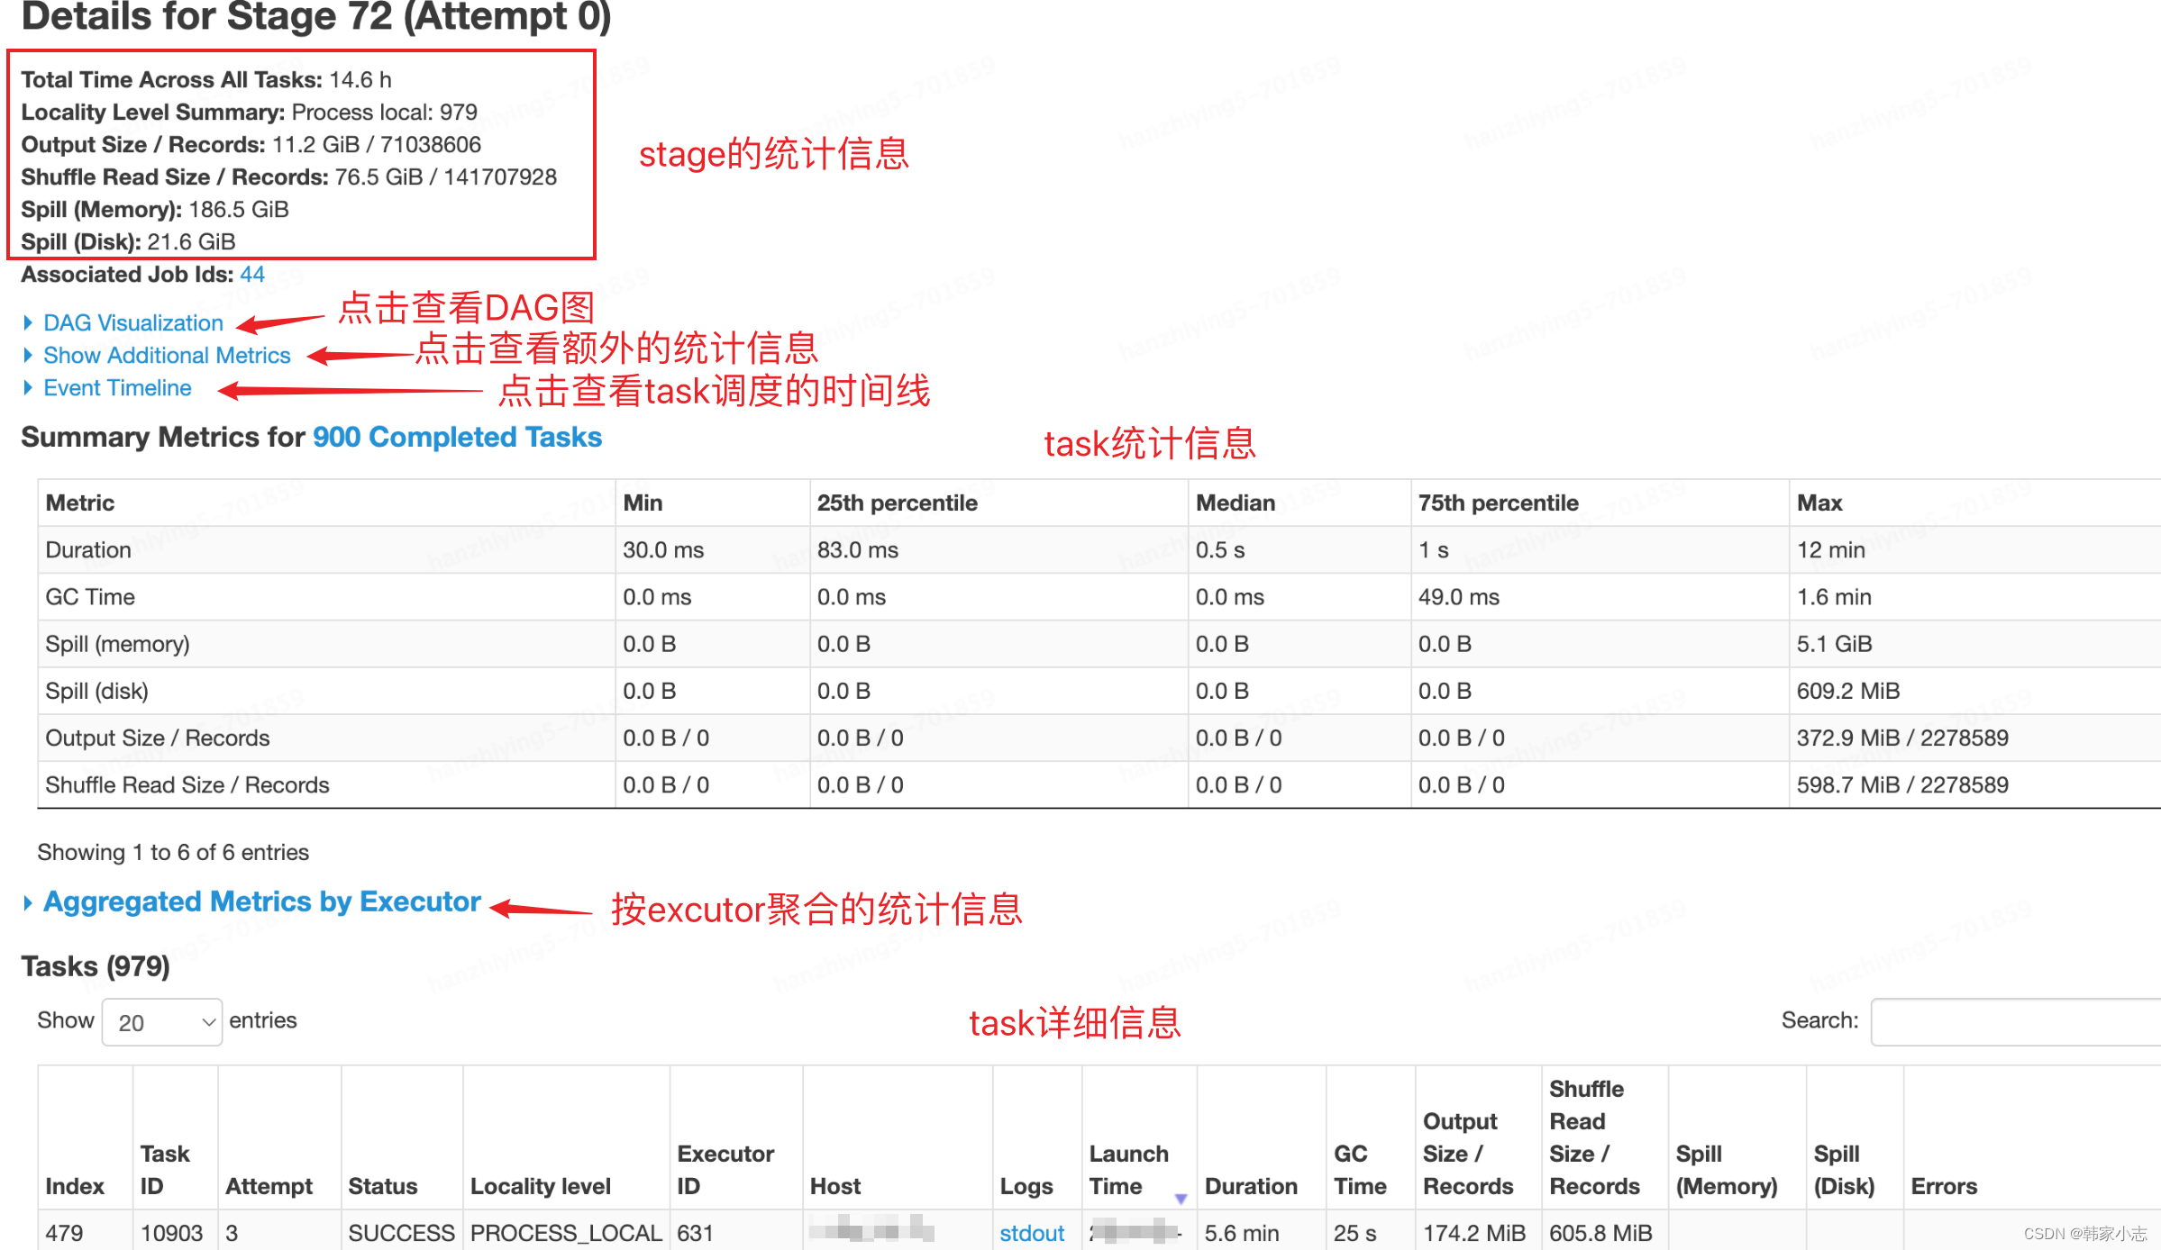Sort tasks by Spill (Memory) header

click(1726, 1169)
